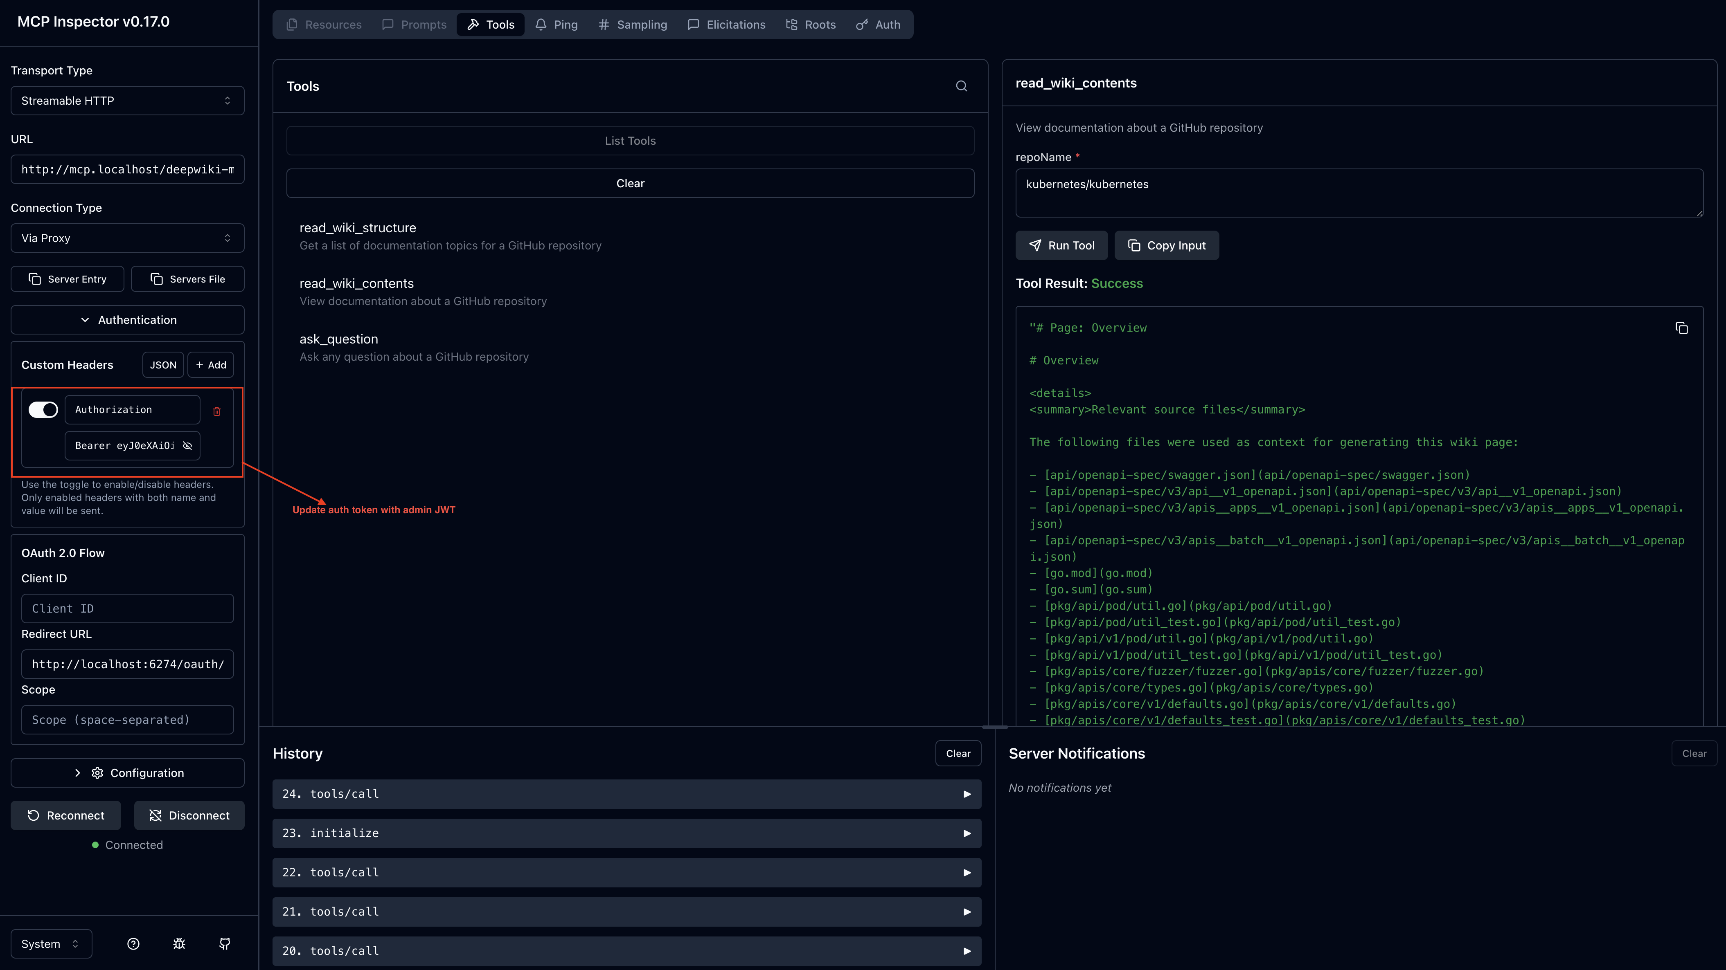Open the Connection Type Via Proxy dropdown

pos(127,238)
